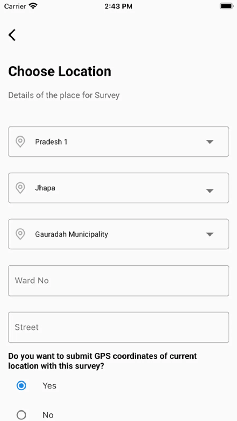Tap the back arrow icon
The image size is (237, 421).
pyautogui.click(x=12, y=35)
